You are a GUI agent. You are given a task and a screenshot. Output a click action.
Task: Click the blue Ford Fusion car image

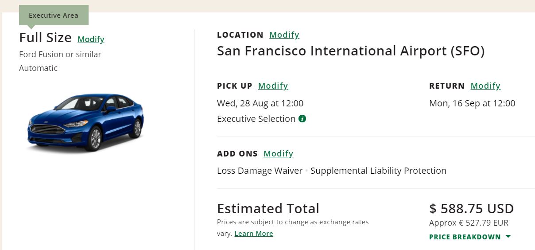click(85, 121)
